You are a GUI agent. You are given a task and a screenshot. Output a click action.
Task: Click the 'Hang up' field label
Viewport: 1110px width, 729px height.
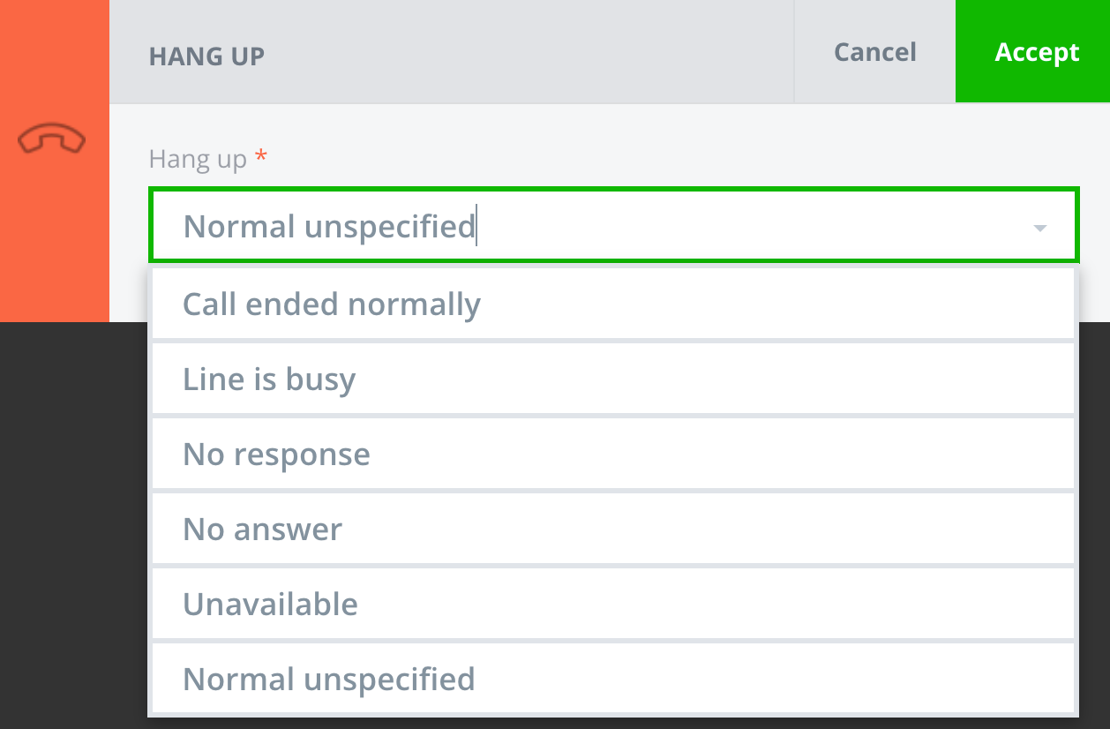tap(198, 159)
